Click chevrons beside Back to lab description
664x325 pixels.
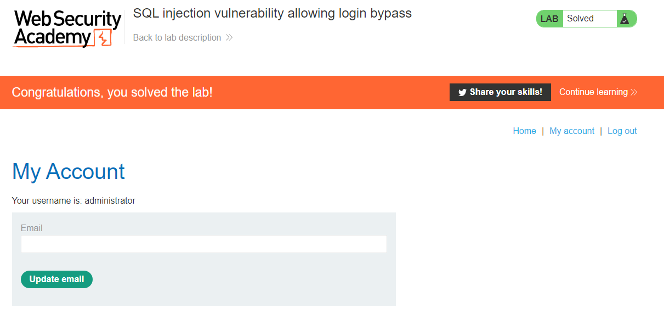pos(229,38)
